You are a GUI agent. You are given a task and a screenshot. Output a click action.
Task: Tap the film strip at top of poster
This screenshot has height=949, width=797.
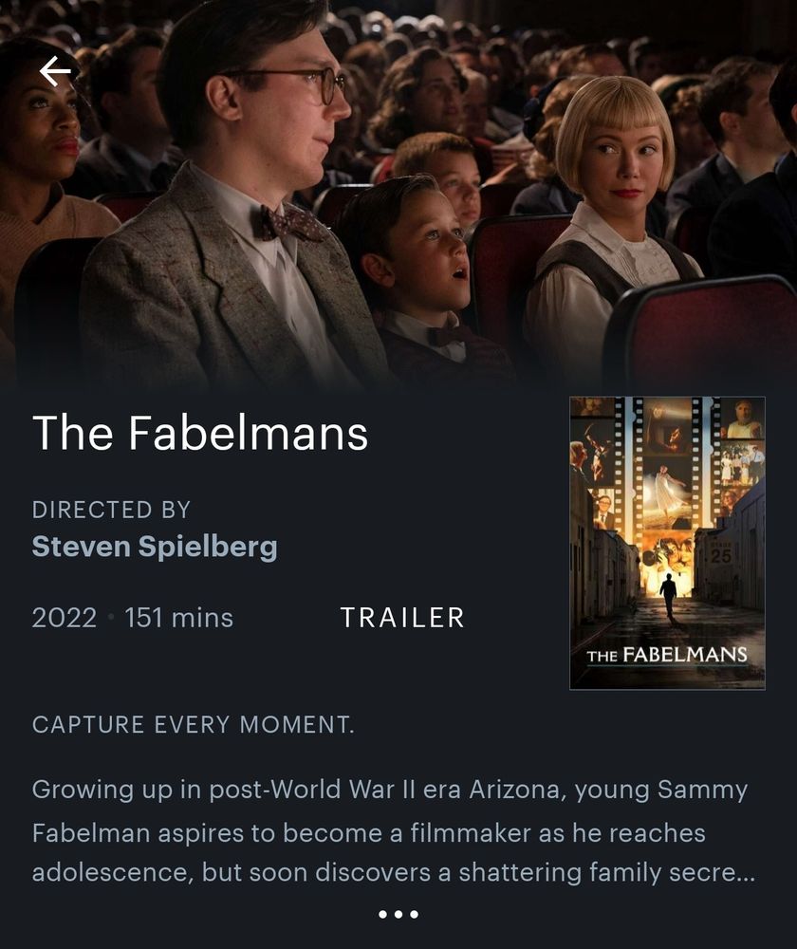(667, 460)
